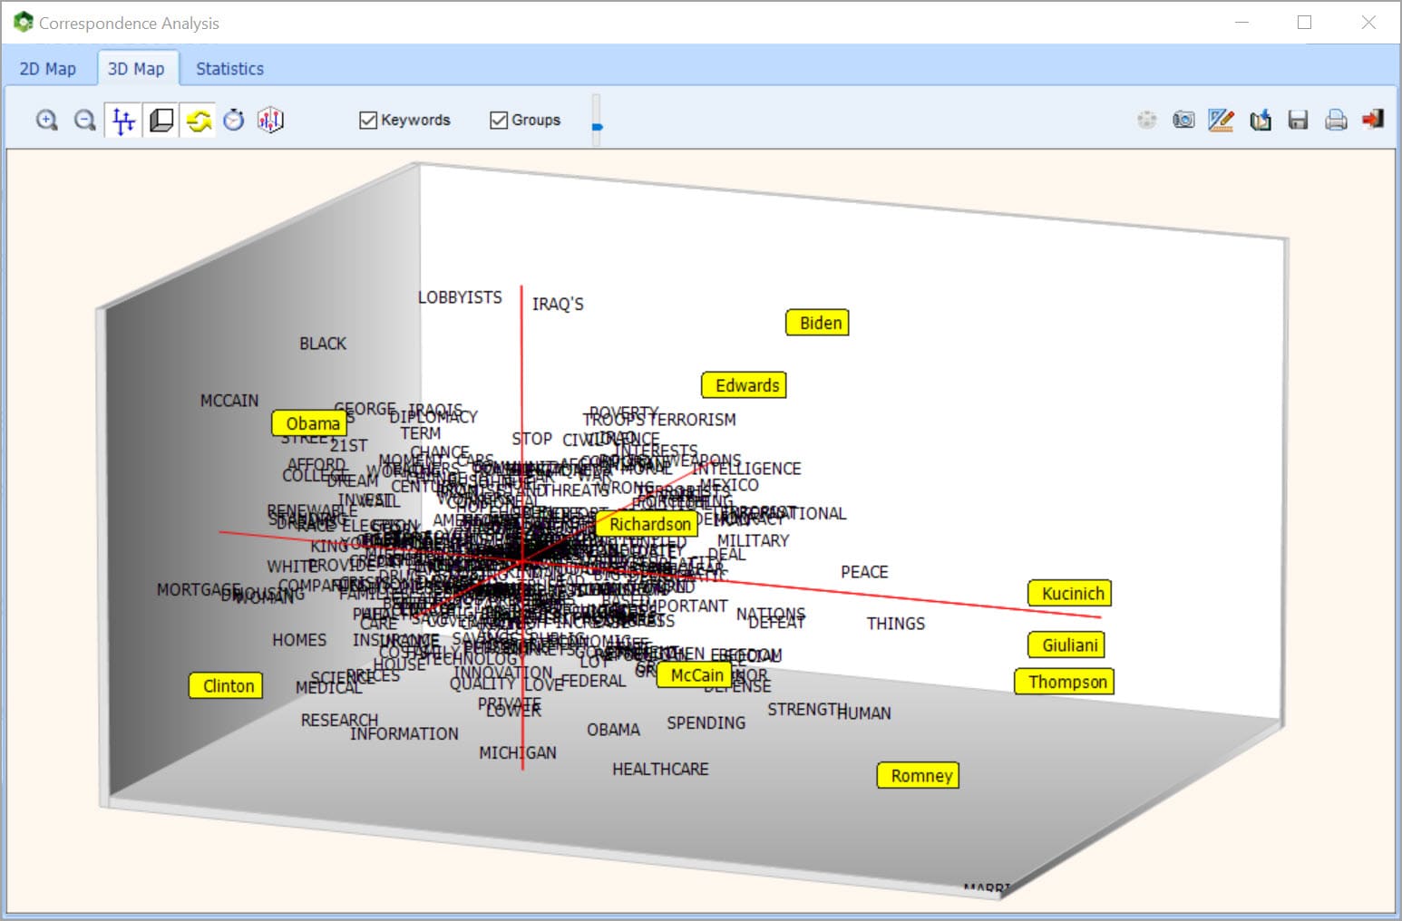Click the HUMAN keyword

[864, 713]
